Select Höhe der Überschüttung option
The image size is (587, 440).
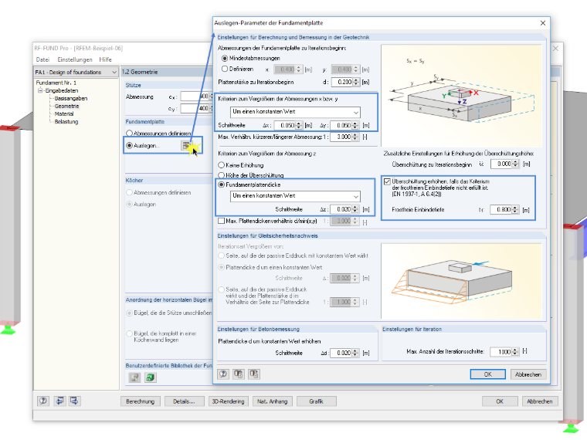coord(221,175)
